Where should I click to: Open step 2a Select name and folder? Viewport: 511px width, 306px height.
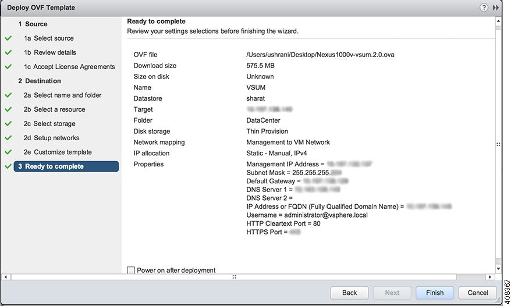62,95
